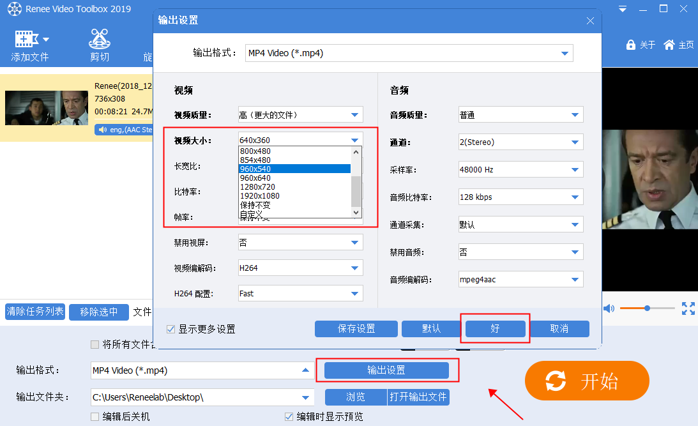Open the Home page (主页) icon
The width and height of the screenshot is (698, 426).
tap(669, 45)
